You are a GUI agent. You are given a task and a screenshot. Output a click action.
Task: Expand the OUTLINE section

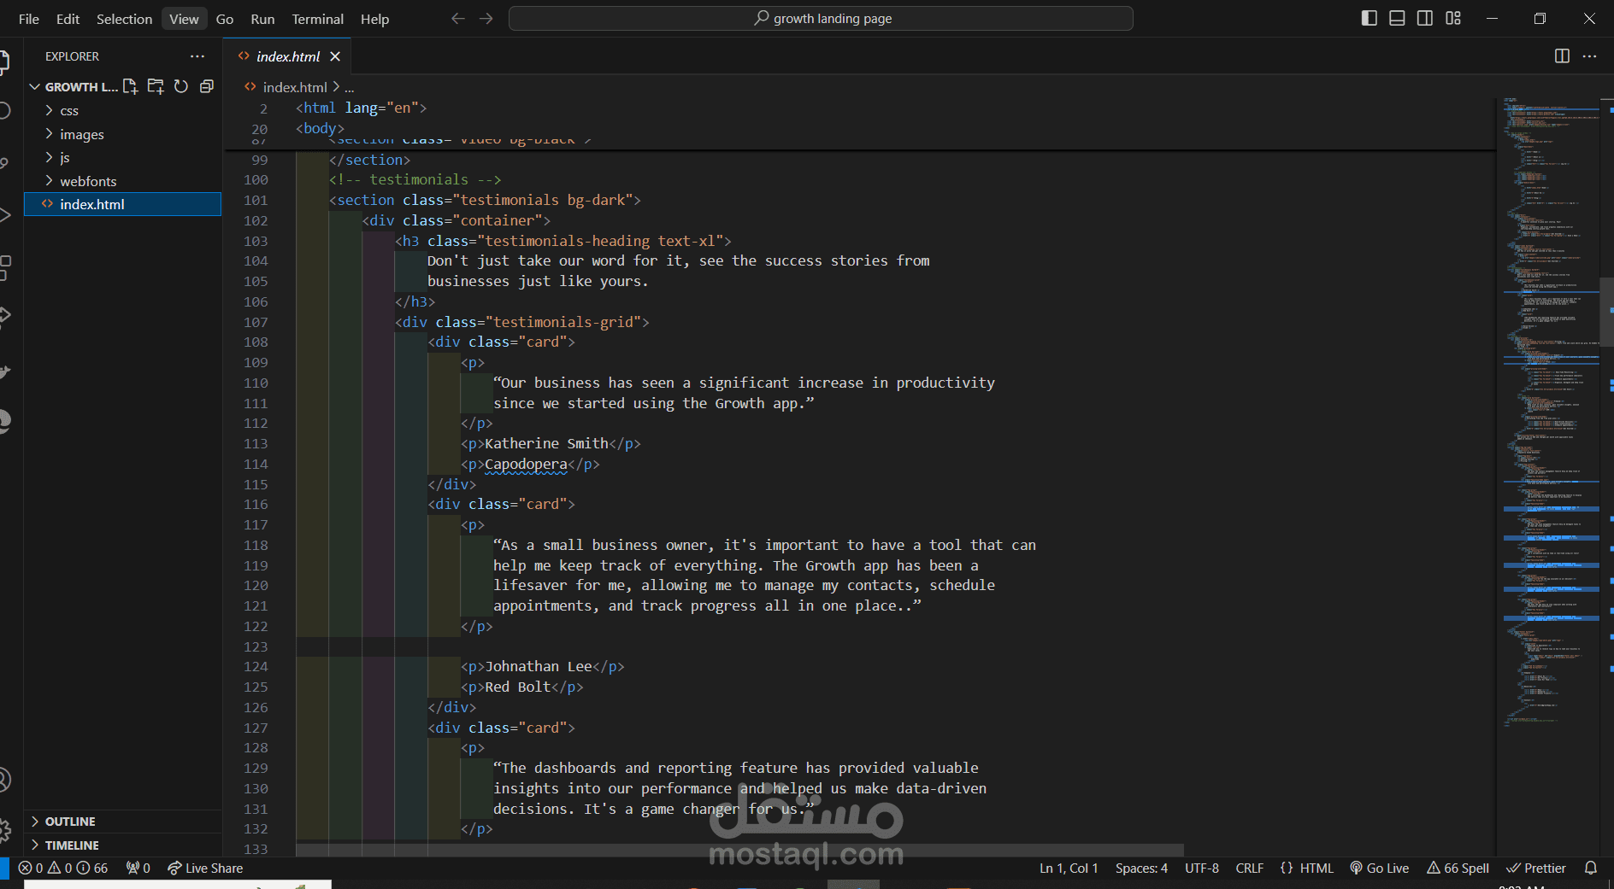[x=123, y=821]
